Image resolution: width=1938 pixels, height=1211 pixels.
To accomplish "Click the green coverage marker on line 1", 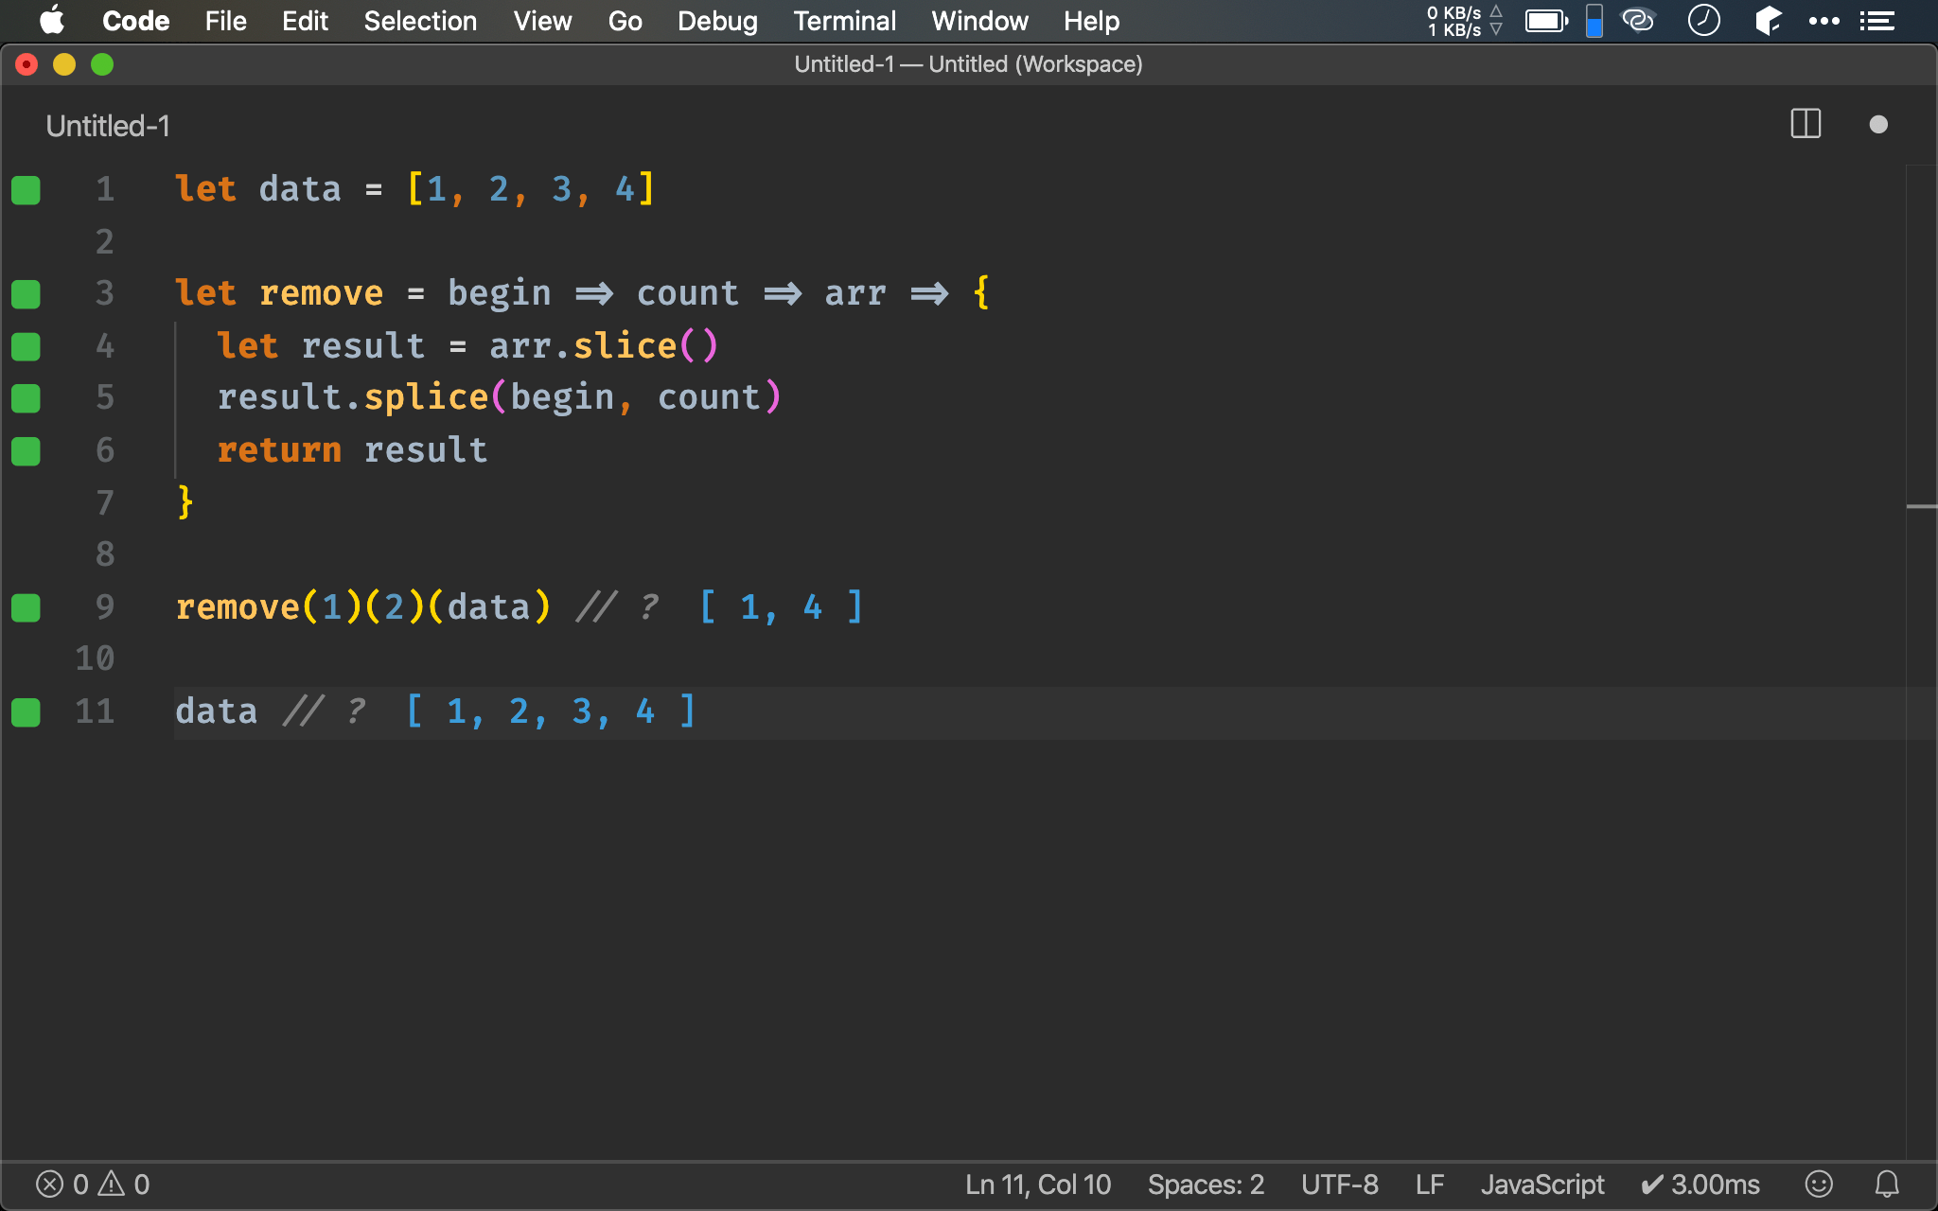I will (26, 190).
